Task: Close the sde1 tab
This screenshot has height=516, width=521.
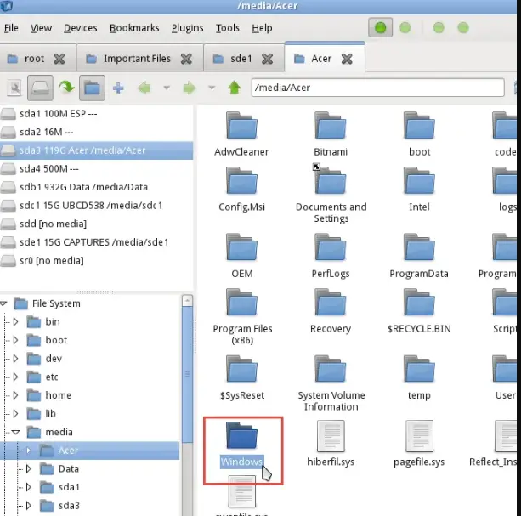Action: point(267,59)
